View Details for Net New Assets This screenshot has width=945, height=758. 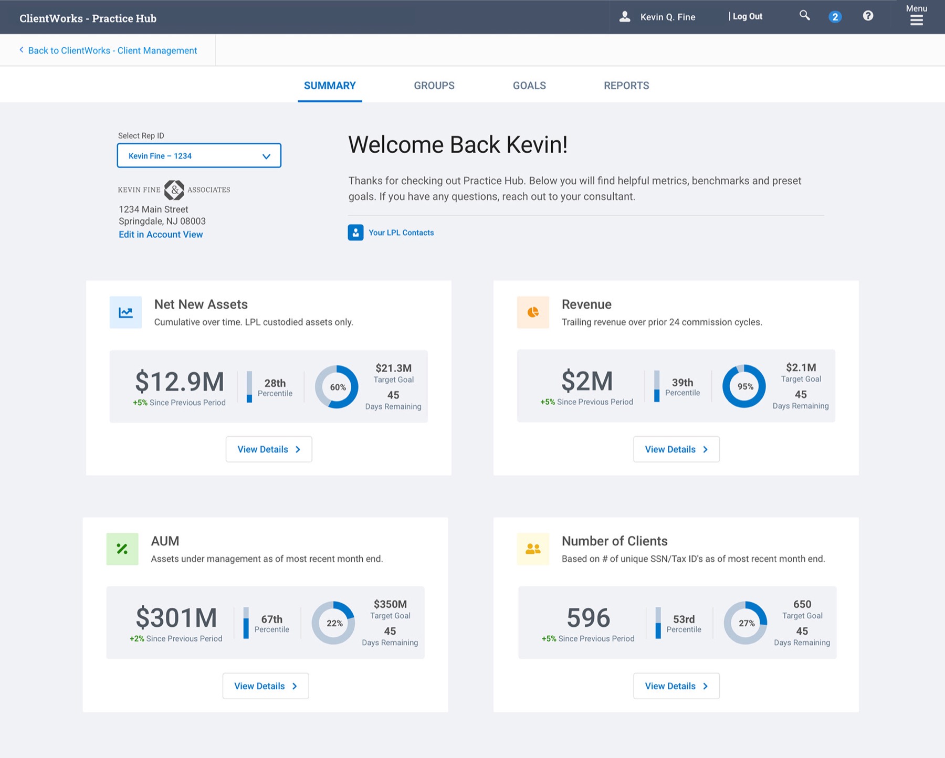coord(269,449)
